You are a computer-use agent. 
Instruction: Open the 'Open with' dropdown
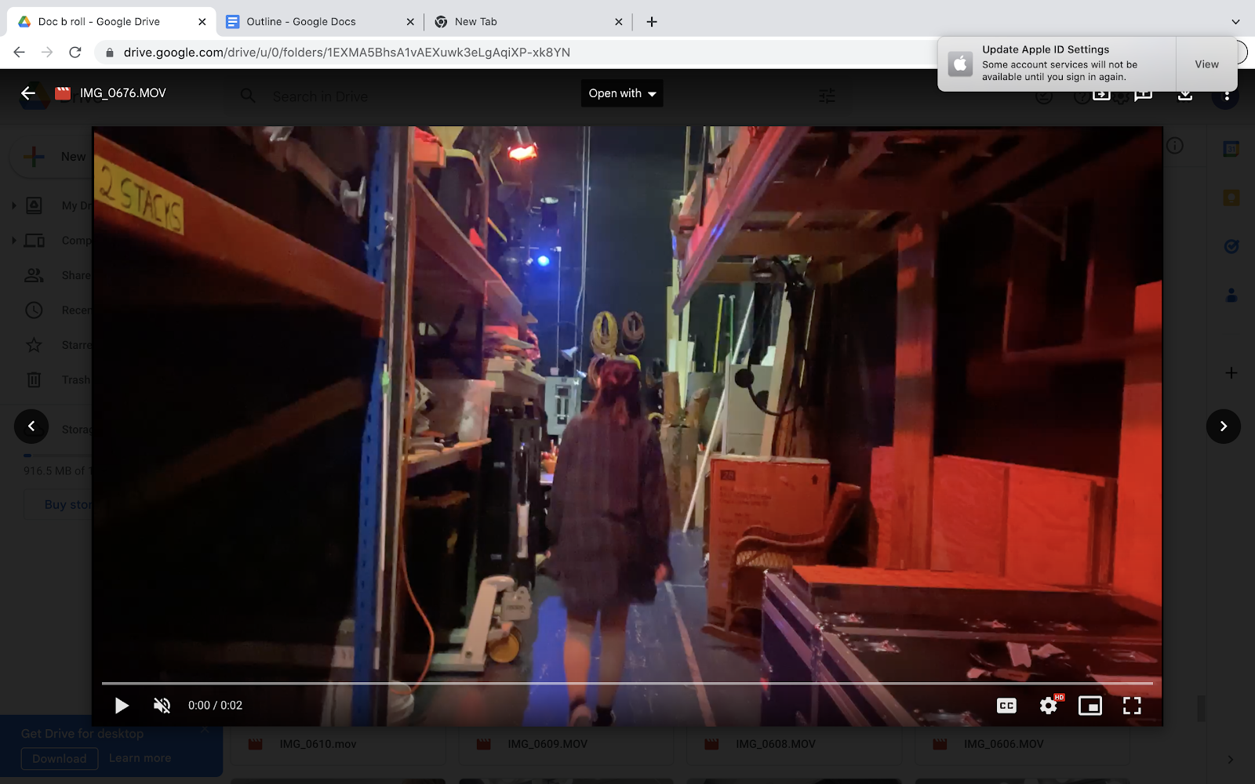coord(622,93)
